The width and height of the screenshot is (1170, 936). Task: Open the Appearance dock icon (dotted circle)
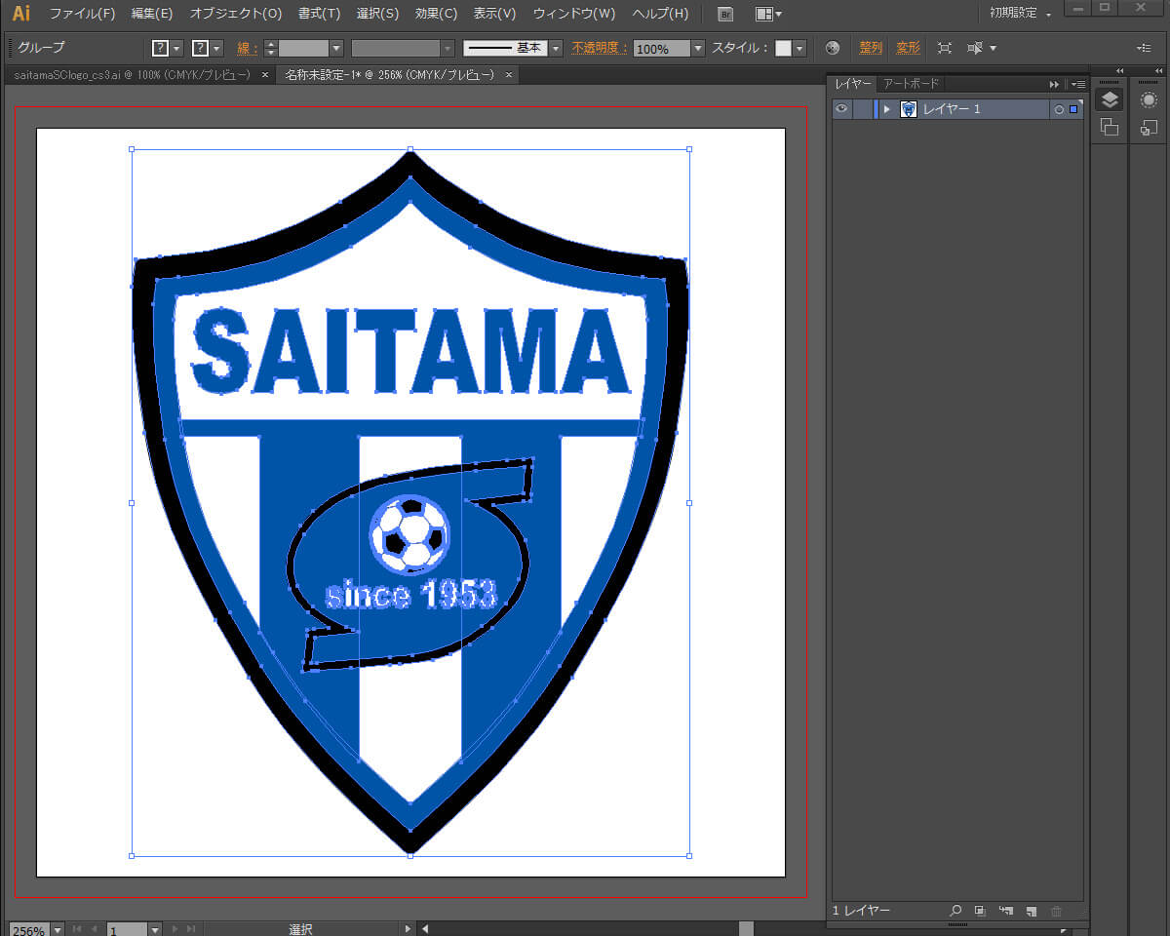tap(1149, 99)
